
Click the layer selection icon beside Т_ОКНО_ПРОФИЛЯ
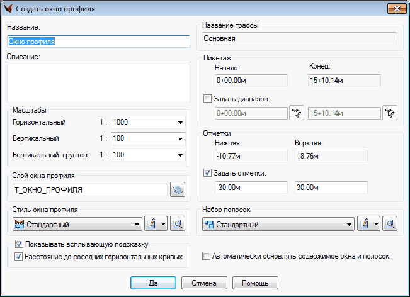(x=178, y=189)
